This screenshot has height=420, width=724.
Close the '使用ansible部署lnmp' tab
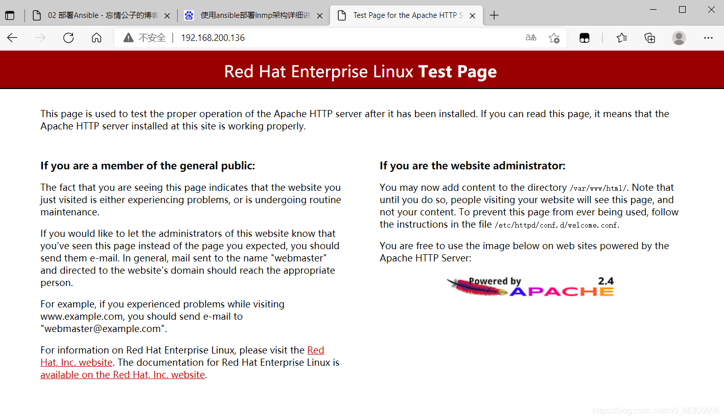click(x=320, y=16)
